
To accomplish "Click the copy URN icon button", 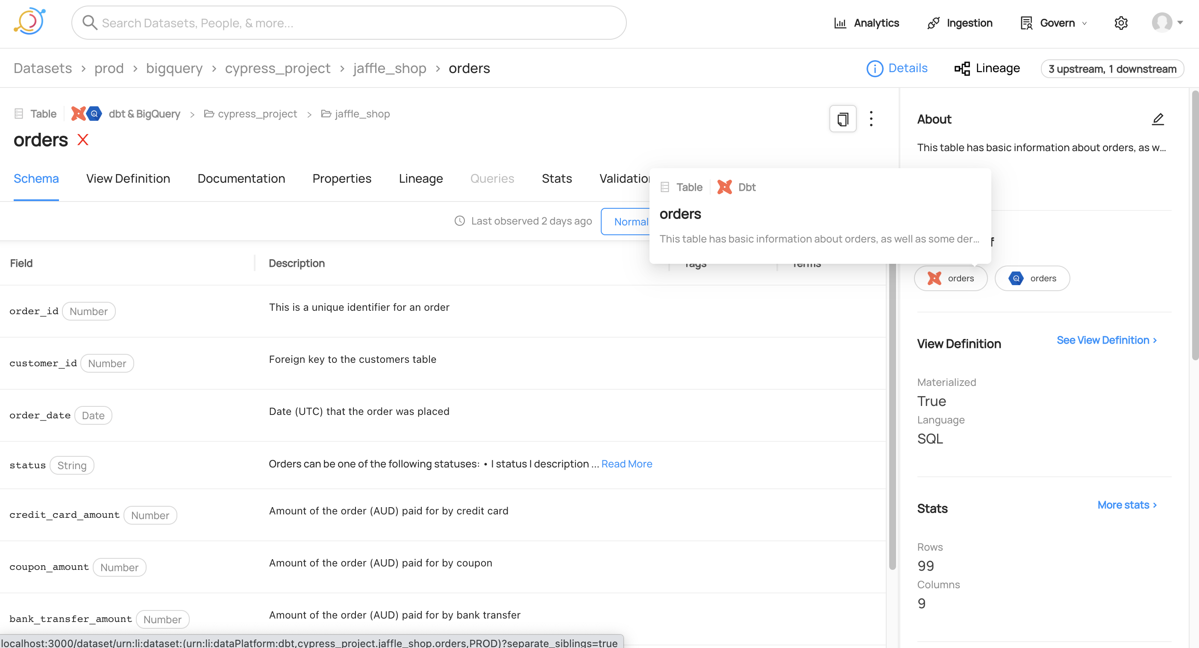I will pyautogui.click(x=843, y=119).
